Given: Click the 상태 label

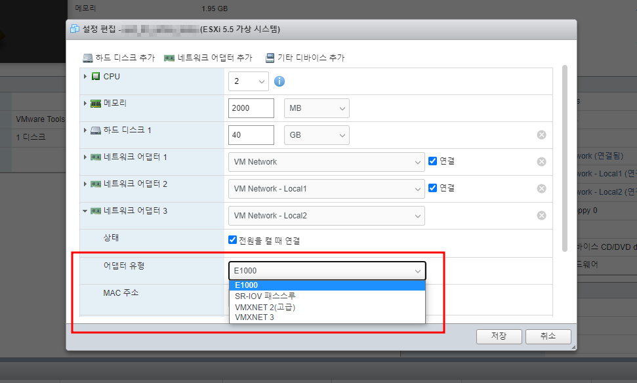Looking at the screenshot, I should [x=111, y=237].
